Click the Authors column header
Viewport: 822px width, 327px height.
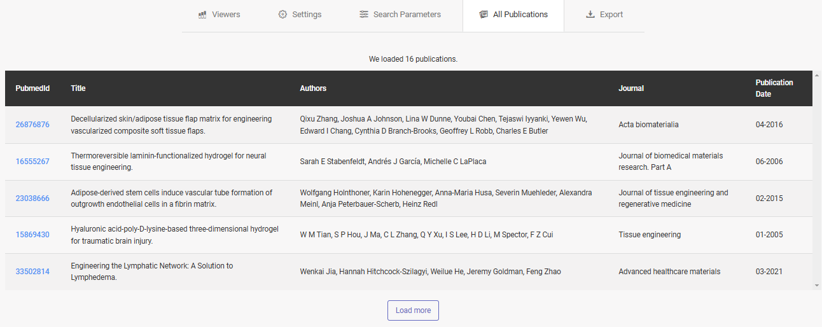pyautogui.click(x=313, y=88)
